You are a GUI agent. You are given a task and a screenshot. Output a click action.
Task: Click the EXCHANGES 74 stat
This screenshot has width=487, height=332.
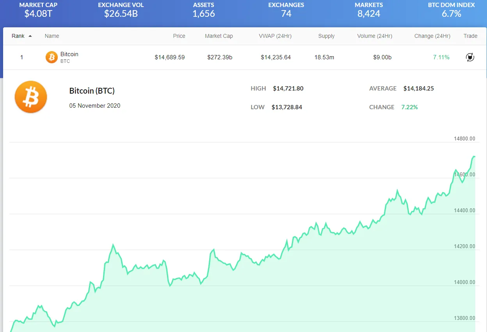[286, 10]
